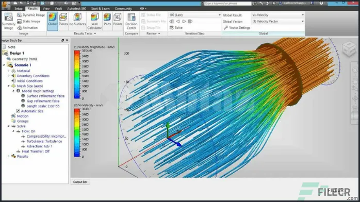Select Design 1 in study tree

click(x=17, y=53)
